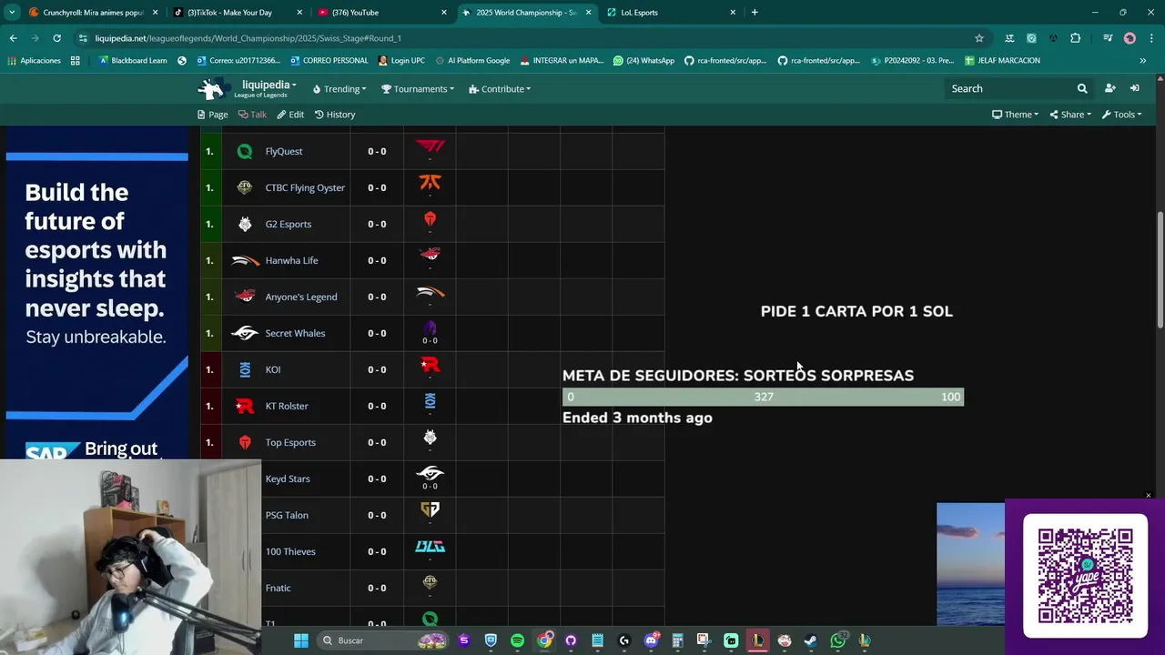Viewport: 1165px width, 655px height.
Task: Open the History tab
Action: (x=335, y=115)
